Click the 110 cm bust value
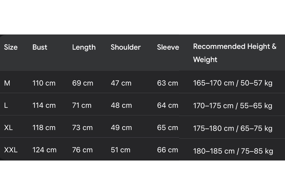The height and width of the screenshot is (195, 285). (44, 83)
